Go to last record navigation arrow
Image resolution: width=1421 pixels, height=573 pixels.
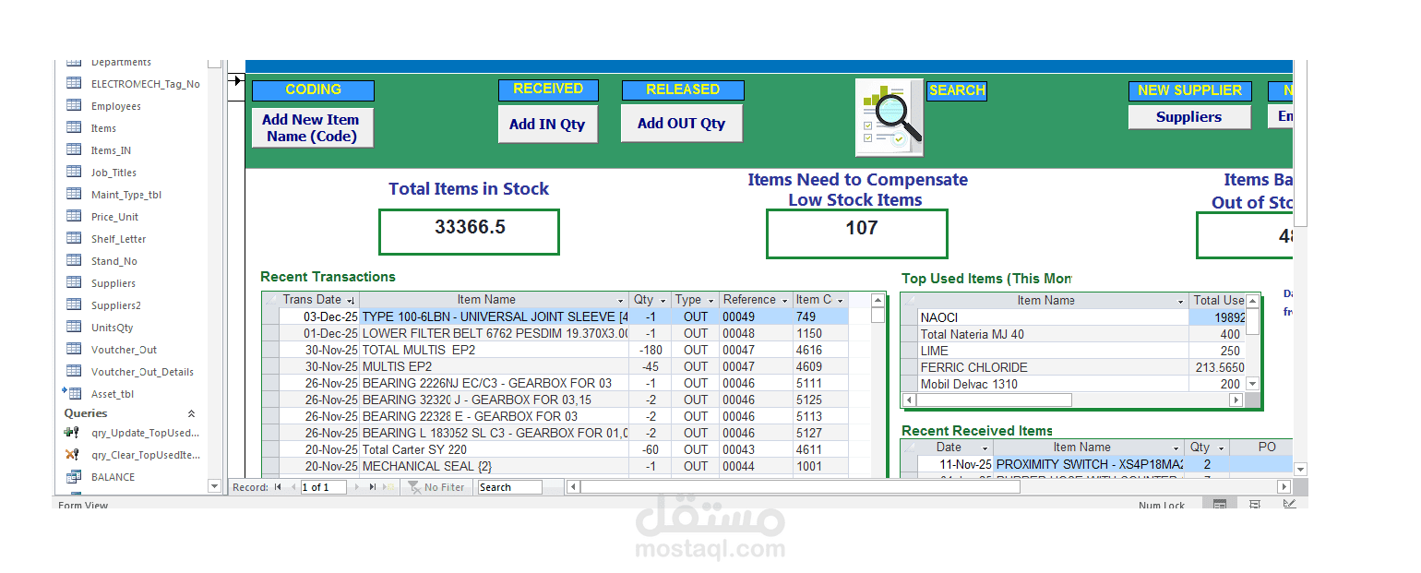[x=373, y=487]
